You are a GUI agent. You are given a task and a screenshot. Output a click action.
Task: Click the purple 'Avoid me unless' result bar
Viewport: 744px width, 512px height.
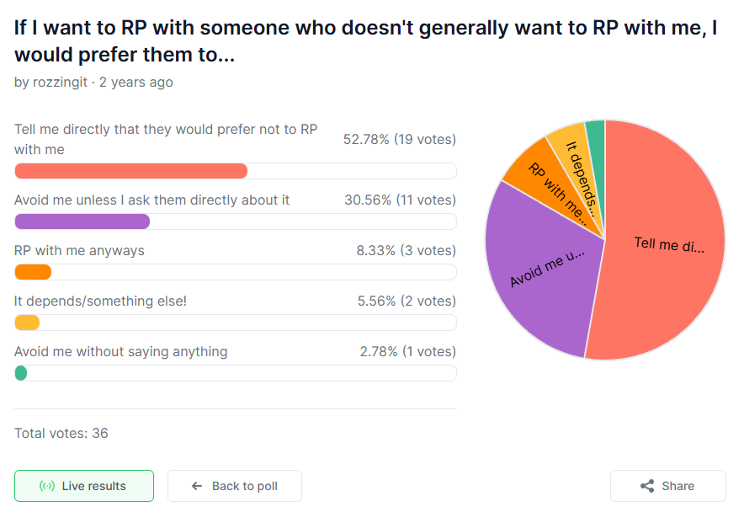(82, 221)
